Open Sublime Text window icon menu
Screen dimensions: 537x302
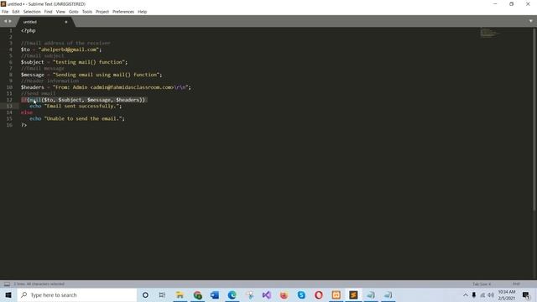point(3,3)
